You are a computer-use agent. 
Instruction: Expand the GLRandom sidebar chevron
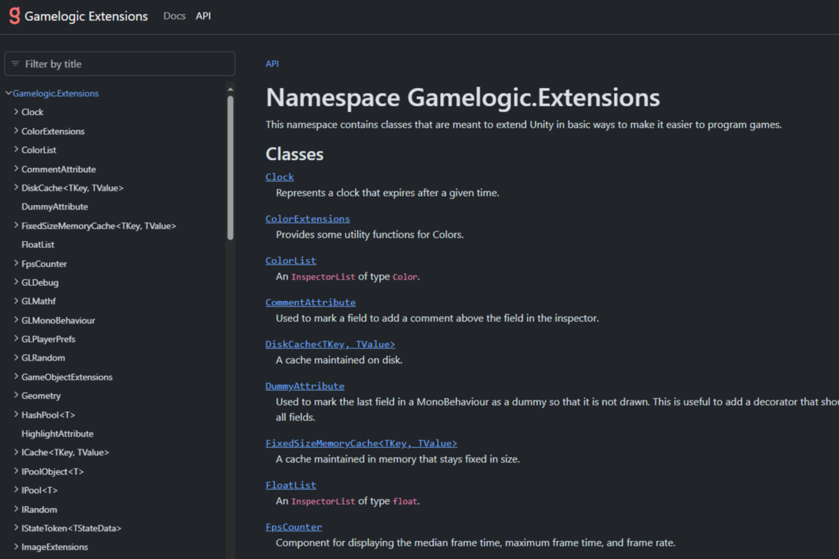click(16, 358)
